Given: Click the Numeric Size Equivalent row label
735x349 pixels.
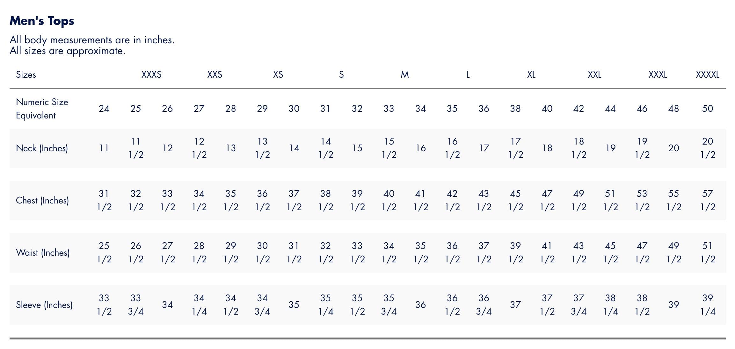Looking at the screenshot, I should click(x=42, y=109).
